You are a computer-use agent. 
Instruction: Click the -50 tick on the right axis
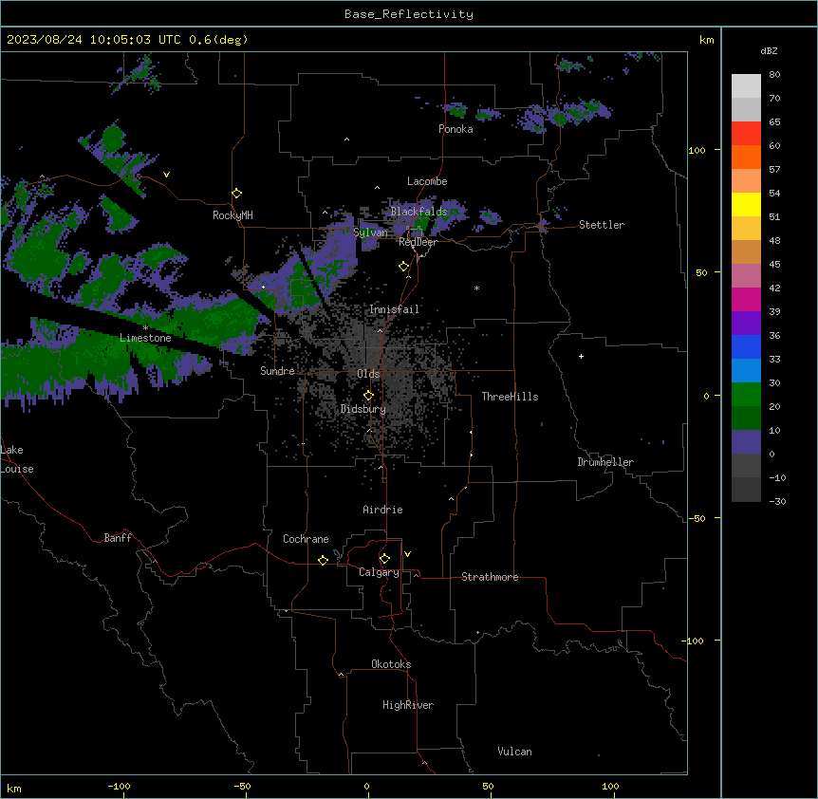click(697, 518)
